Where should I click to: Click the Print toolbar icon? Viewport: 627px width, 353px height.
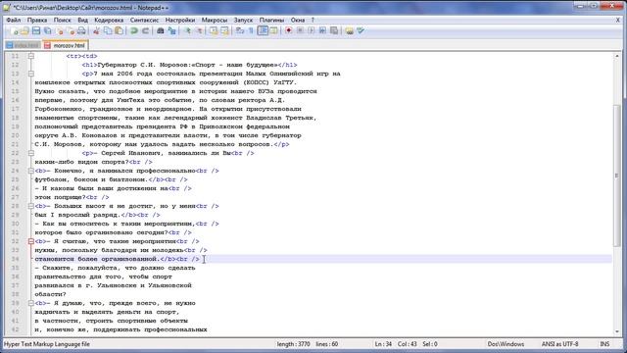(81, 31)
